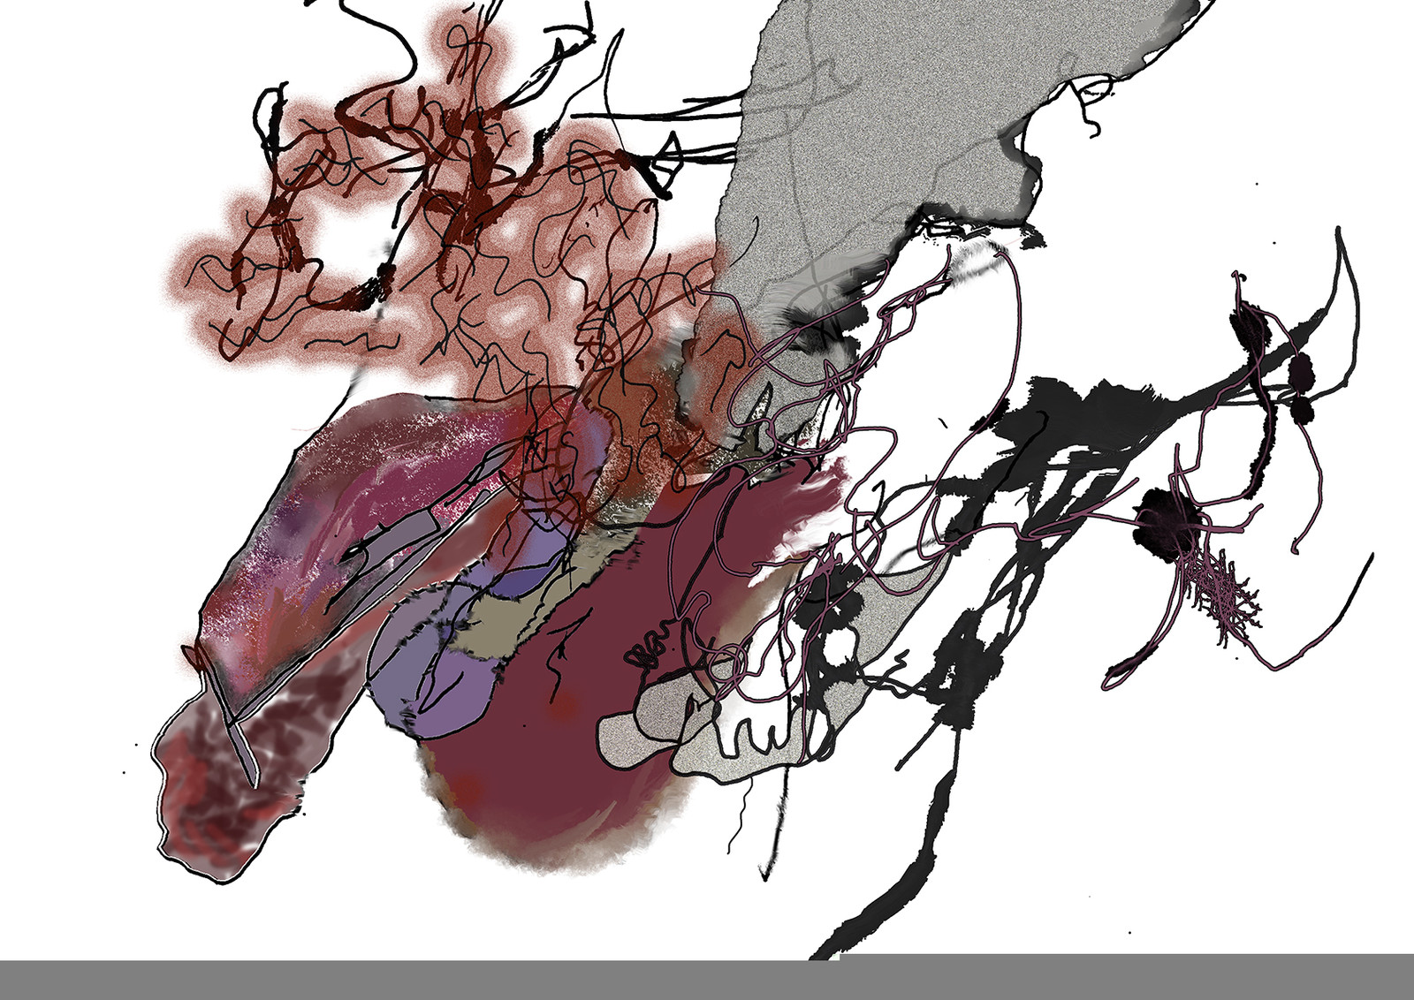Click the small black triangle outline near top
The width and height of the screenshot is (1414, 1000).
(665, 159)
